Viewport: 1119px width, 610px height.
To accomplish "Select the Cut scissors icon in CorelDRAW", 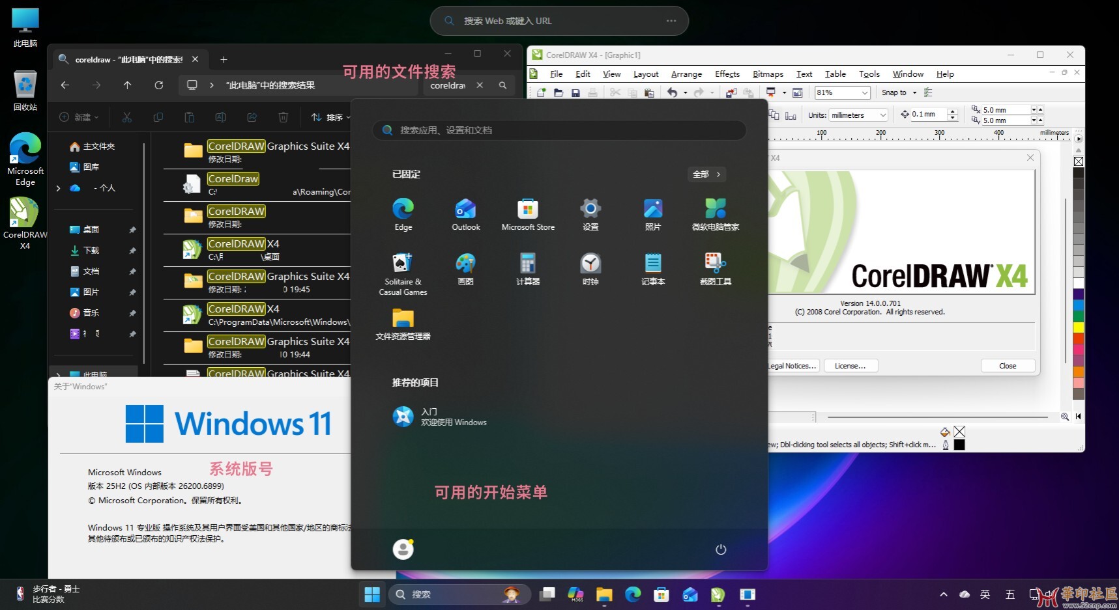I will pyautogui.click(x=615, y=92).
